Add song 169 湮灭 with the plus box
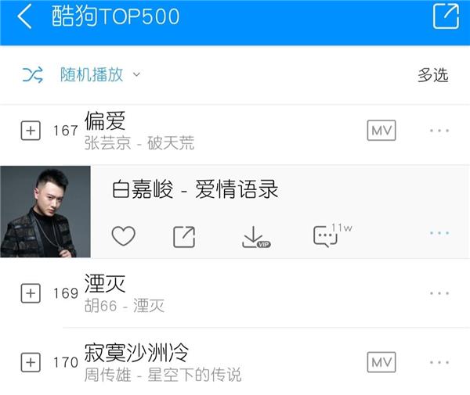 click(x=31, y=293)
